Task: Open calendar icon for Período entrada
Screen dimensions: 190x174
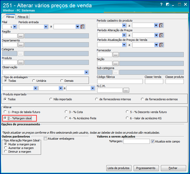Action: point(82,27)
